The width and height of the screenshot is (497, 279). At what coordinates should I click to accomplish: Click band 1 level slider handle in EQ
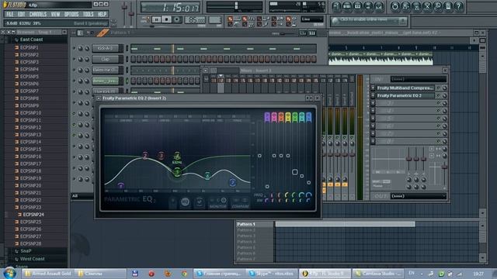coord(267,187)
